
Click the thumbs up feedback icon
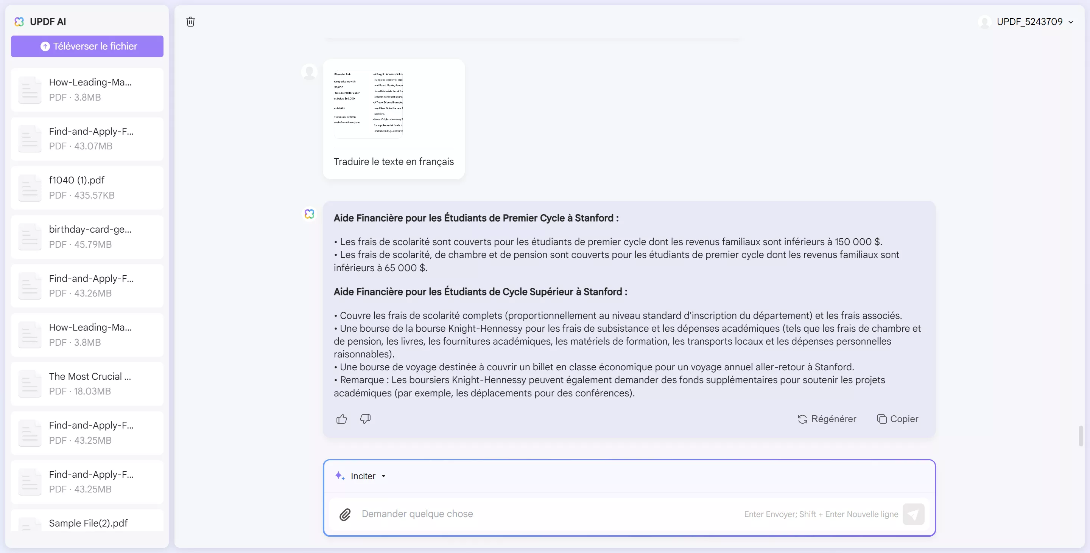tap(341, 419)
